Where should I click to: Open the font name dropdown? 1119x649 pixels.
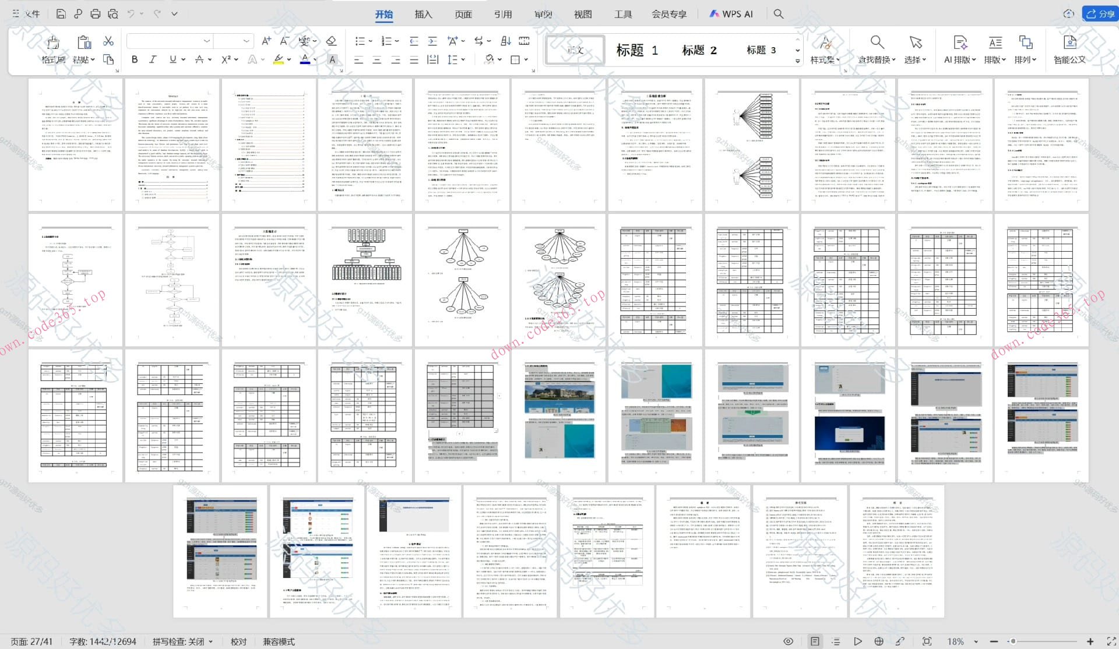click(207, 41)
